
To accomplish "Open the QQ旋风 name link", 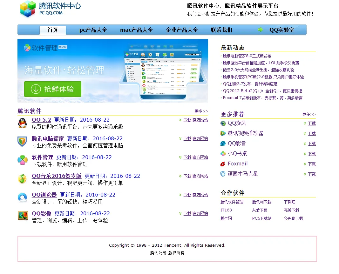I will (x=237, y=123).
